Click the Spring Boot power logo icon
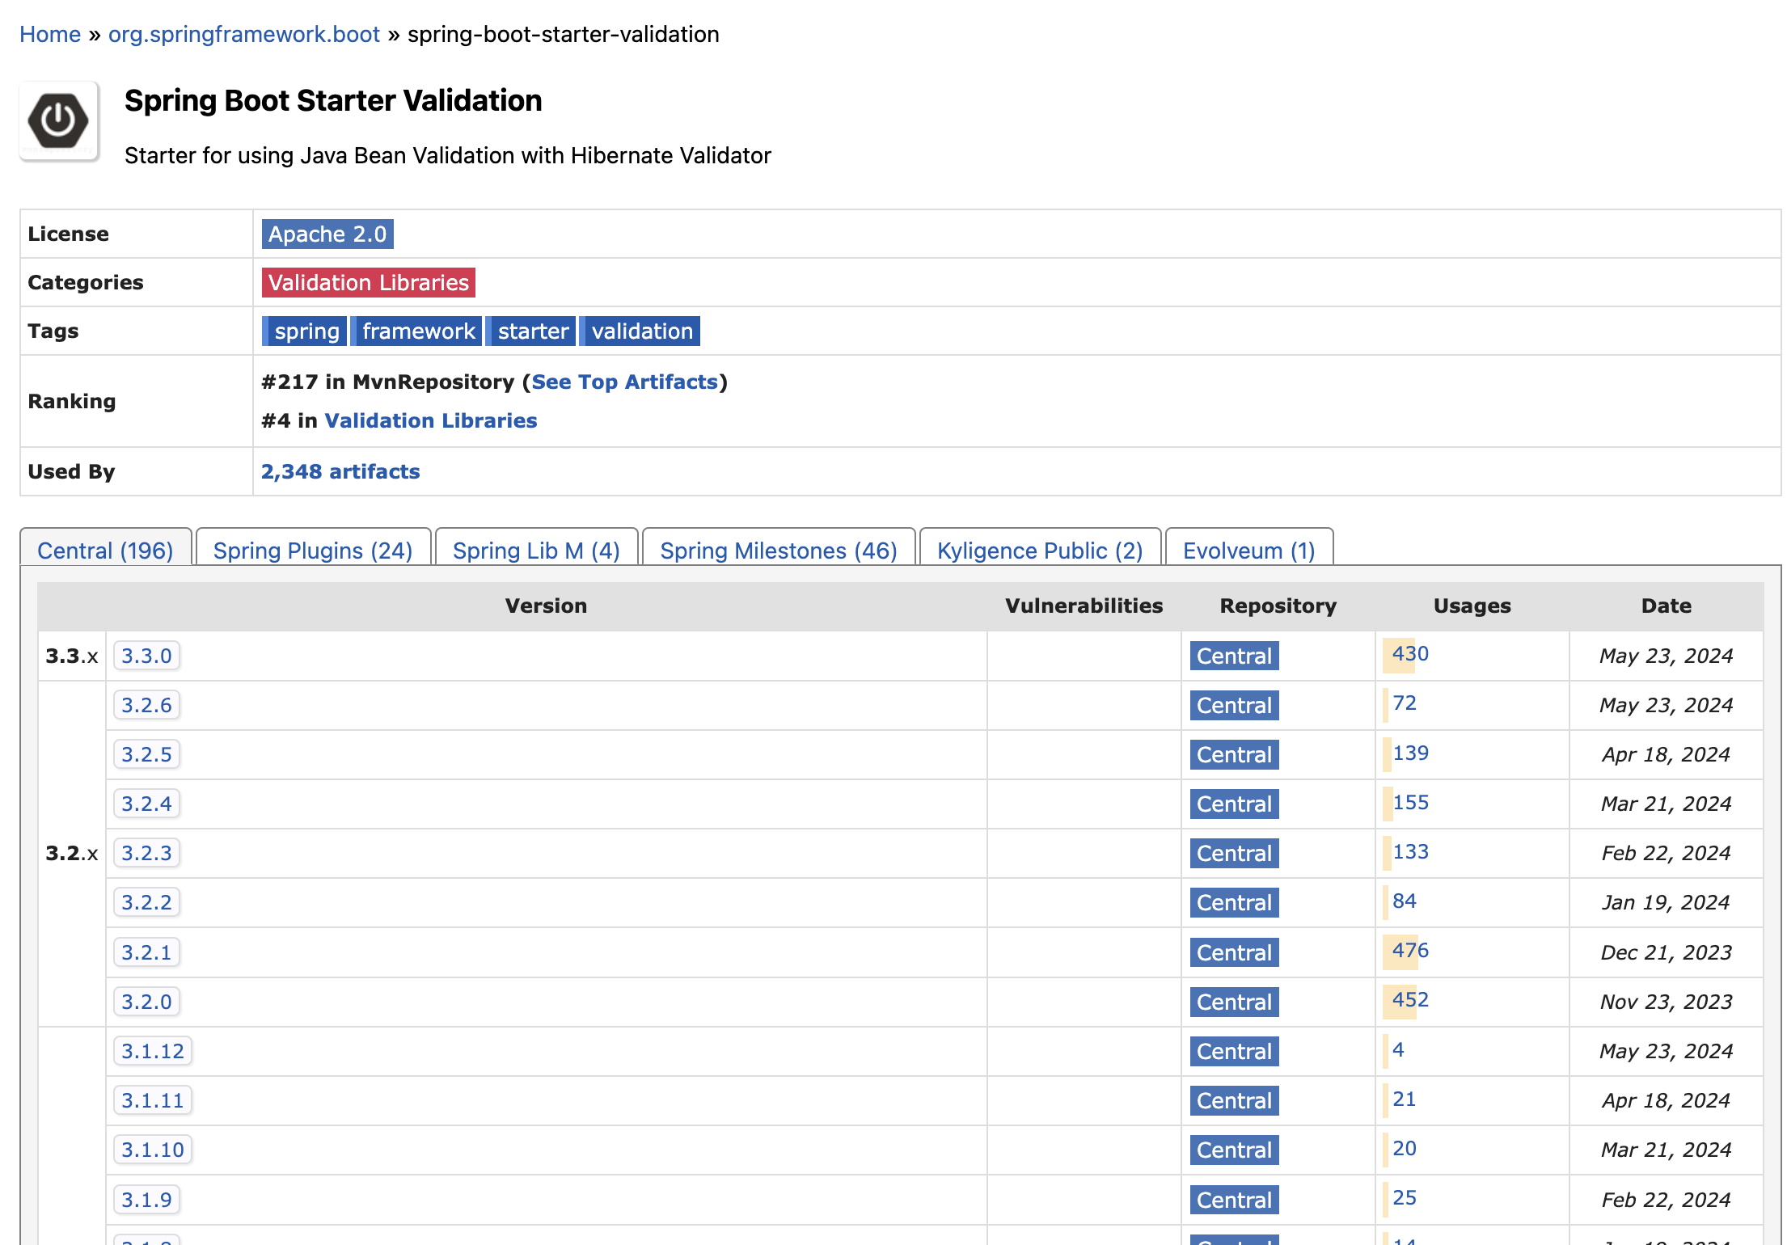 point(59,121)
